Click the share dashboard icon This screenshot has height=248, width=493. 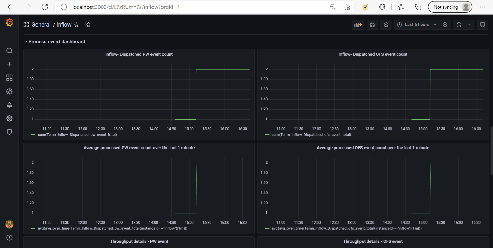coord(87,25)
